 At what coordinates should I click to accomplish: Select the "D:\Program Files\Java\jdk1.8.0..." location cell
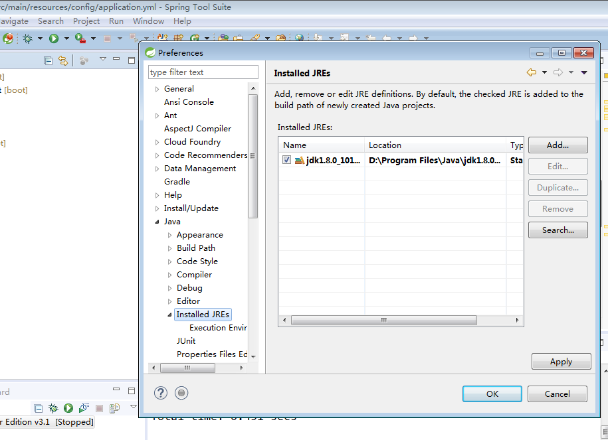(x=435, y=160)
